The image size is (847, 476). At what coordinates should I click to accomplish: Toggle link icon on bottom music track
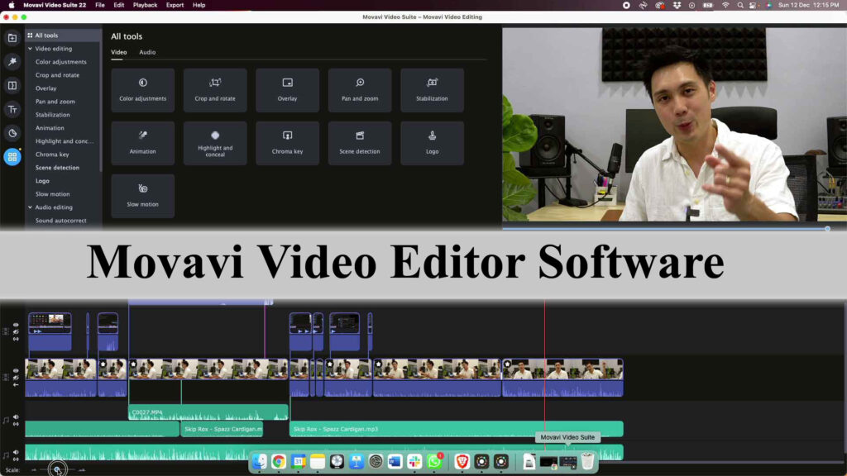tap(16, 459)
